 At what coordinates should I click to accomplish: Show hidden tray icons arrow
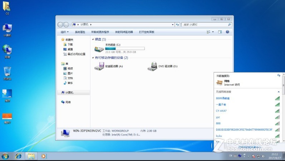(x=248, y=156)
